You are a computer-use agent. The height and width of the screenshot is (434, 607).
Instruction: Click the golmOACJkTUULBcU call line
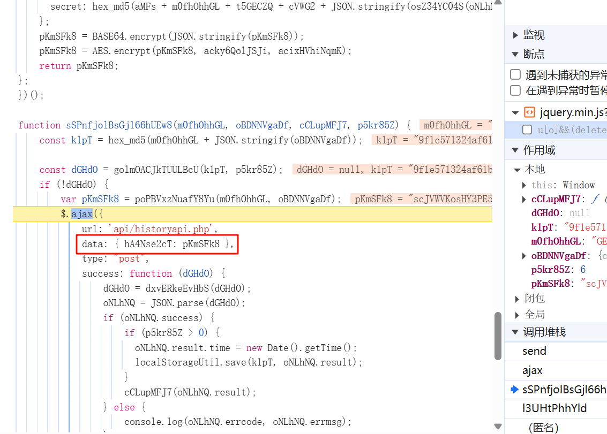[x=161, y=170]
